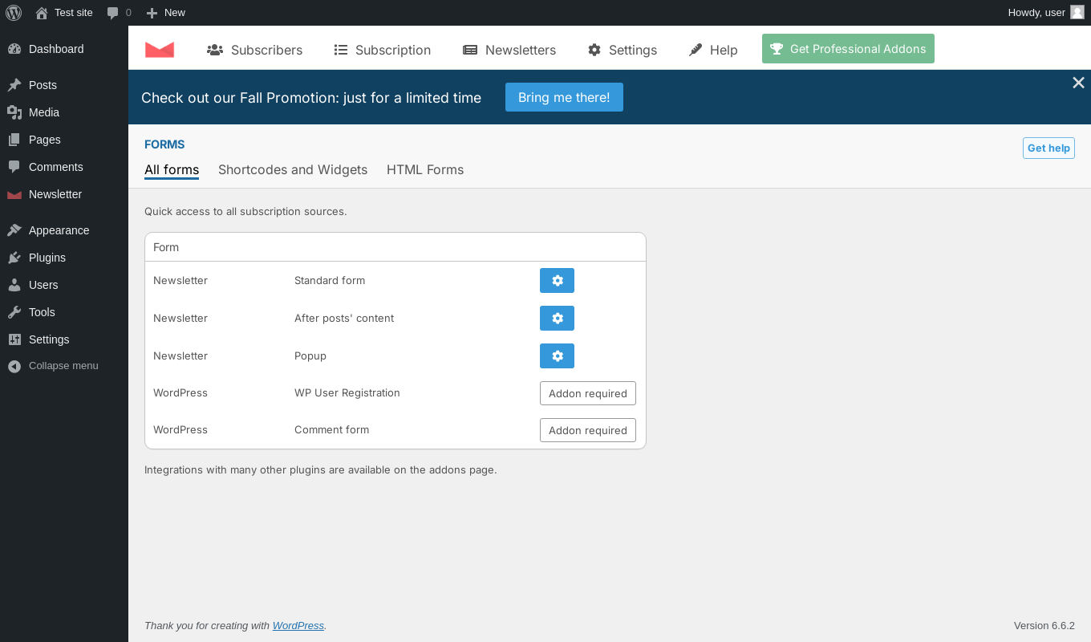This screenshot has height=642, width=1091.
Task: Click the Version 6.6.2 footer text
Action: coord(1044,626)
